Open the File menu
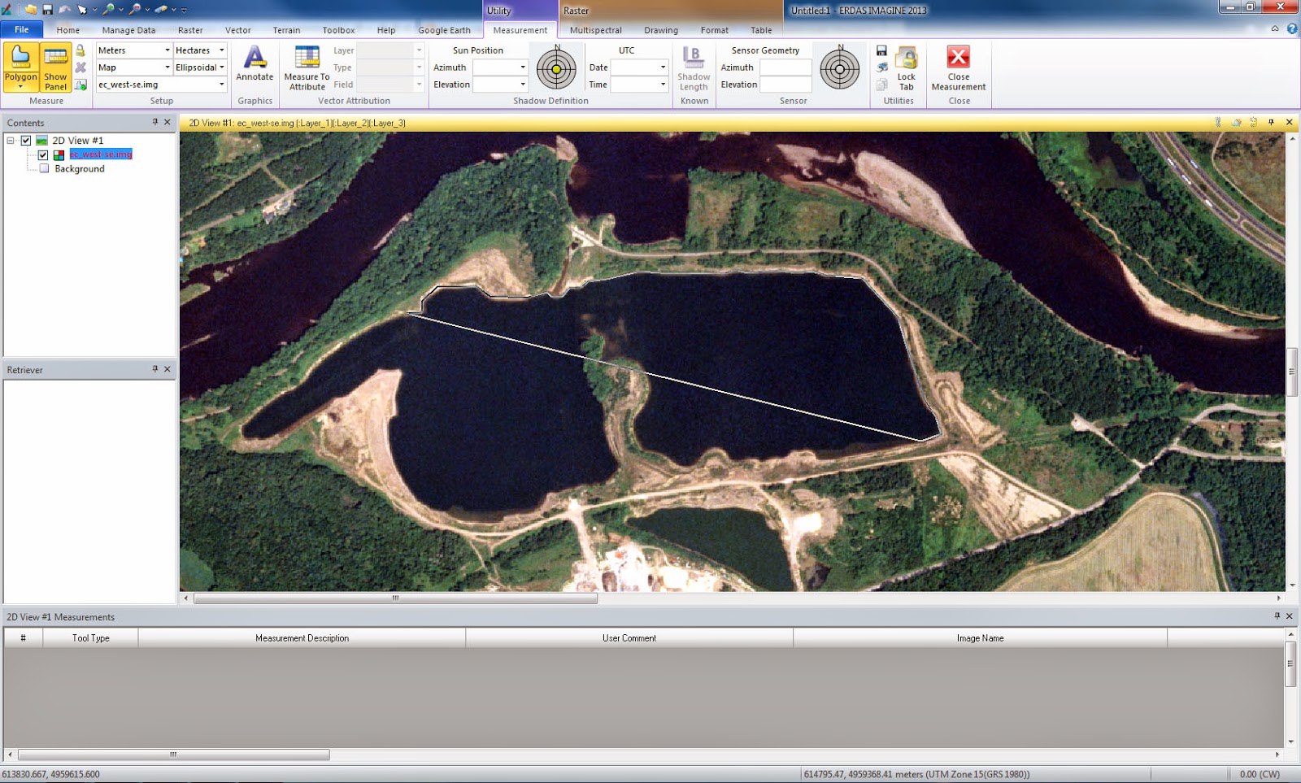This screenshot has height=783, width=1301. tap(22, 29)
